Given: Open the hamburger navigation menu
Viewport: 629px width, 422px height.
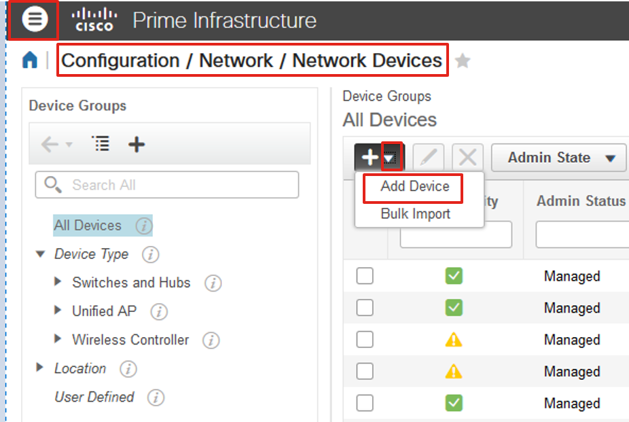Looking at the screenshot, I should (32, 19).
